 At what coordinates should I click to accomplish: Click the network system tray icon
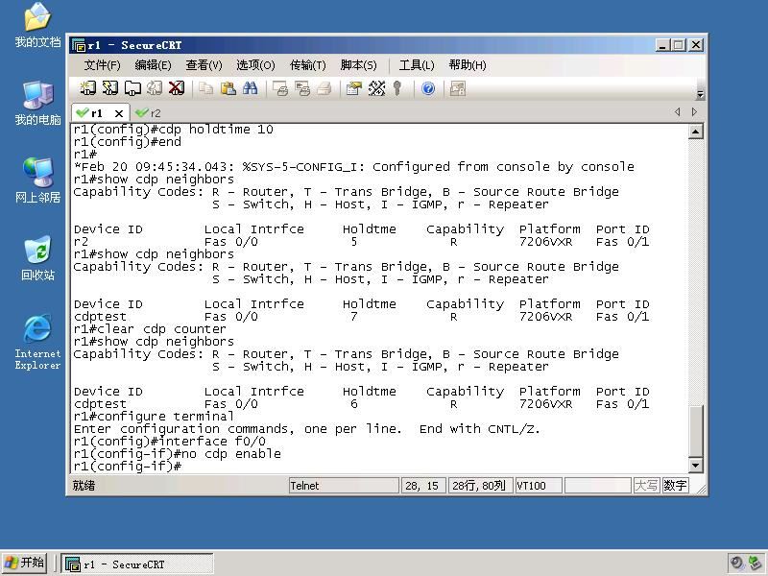coord(756,563)
